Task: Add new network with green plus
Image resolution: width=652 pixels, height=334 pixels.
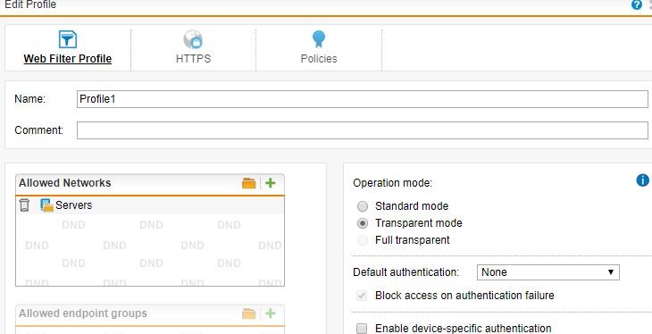Action: (x=271, y=182)
